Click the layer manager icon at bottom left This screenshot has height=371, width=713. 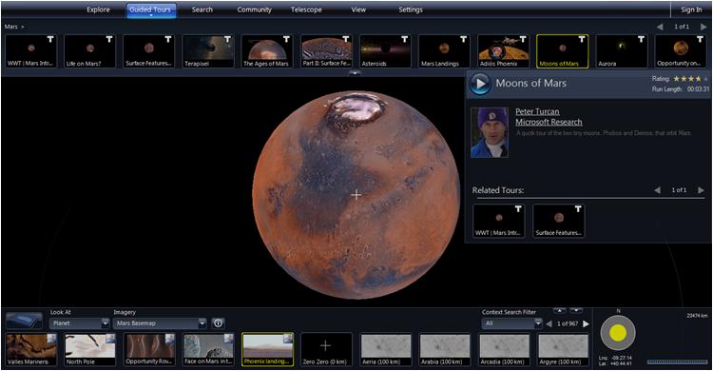[24, 321]
